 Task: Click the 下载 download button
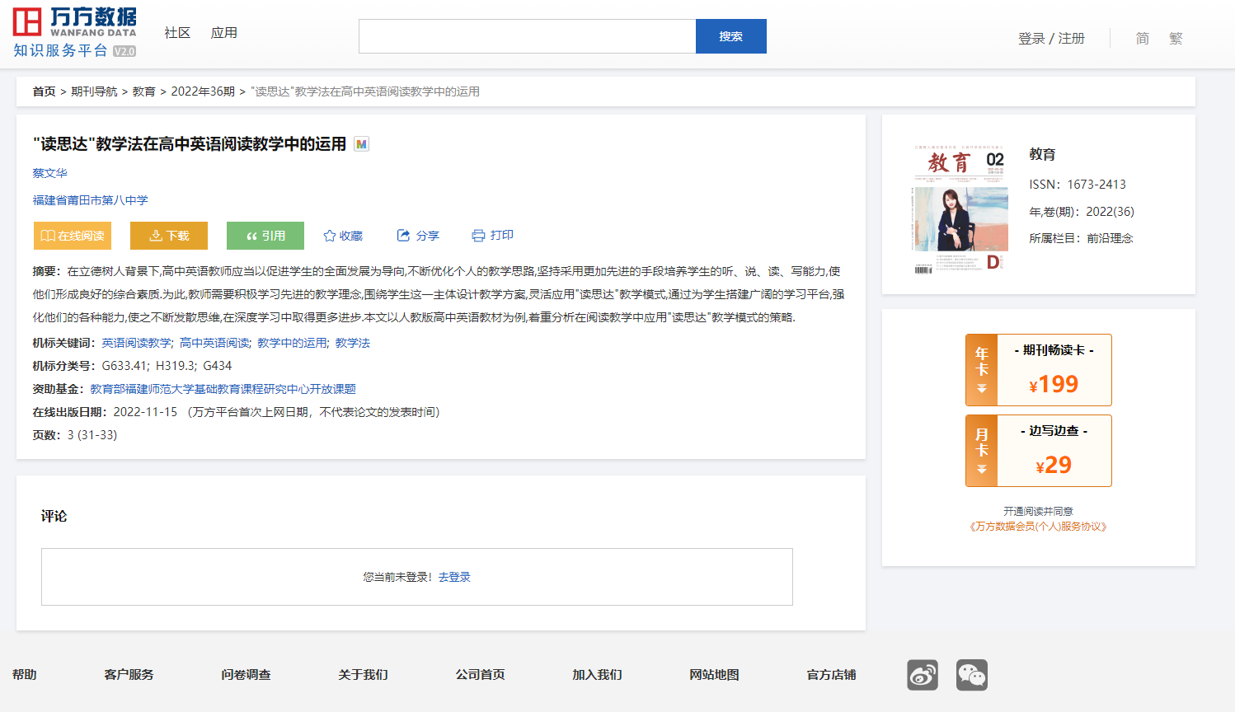pos(169,236)
